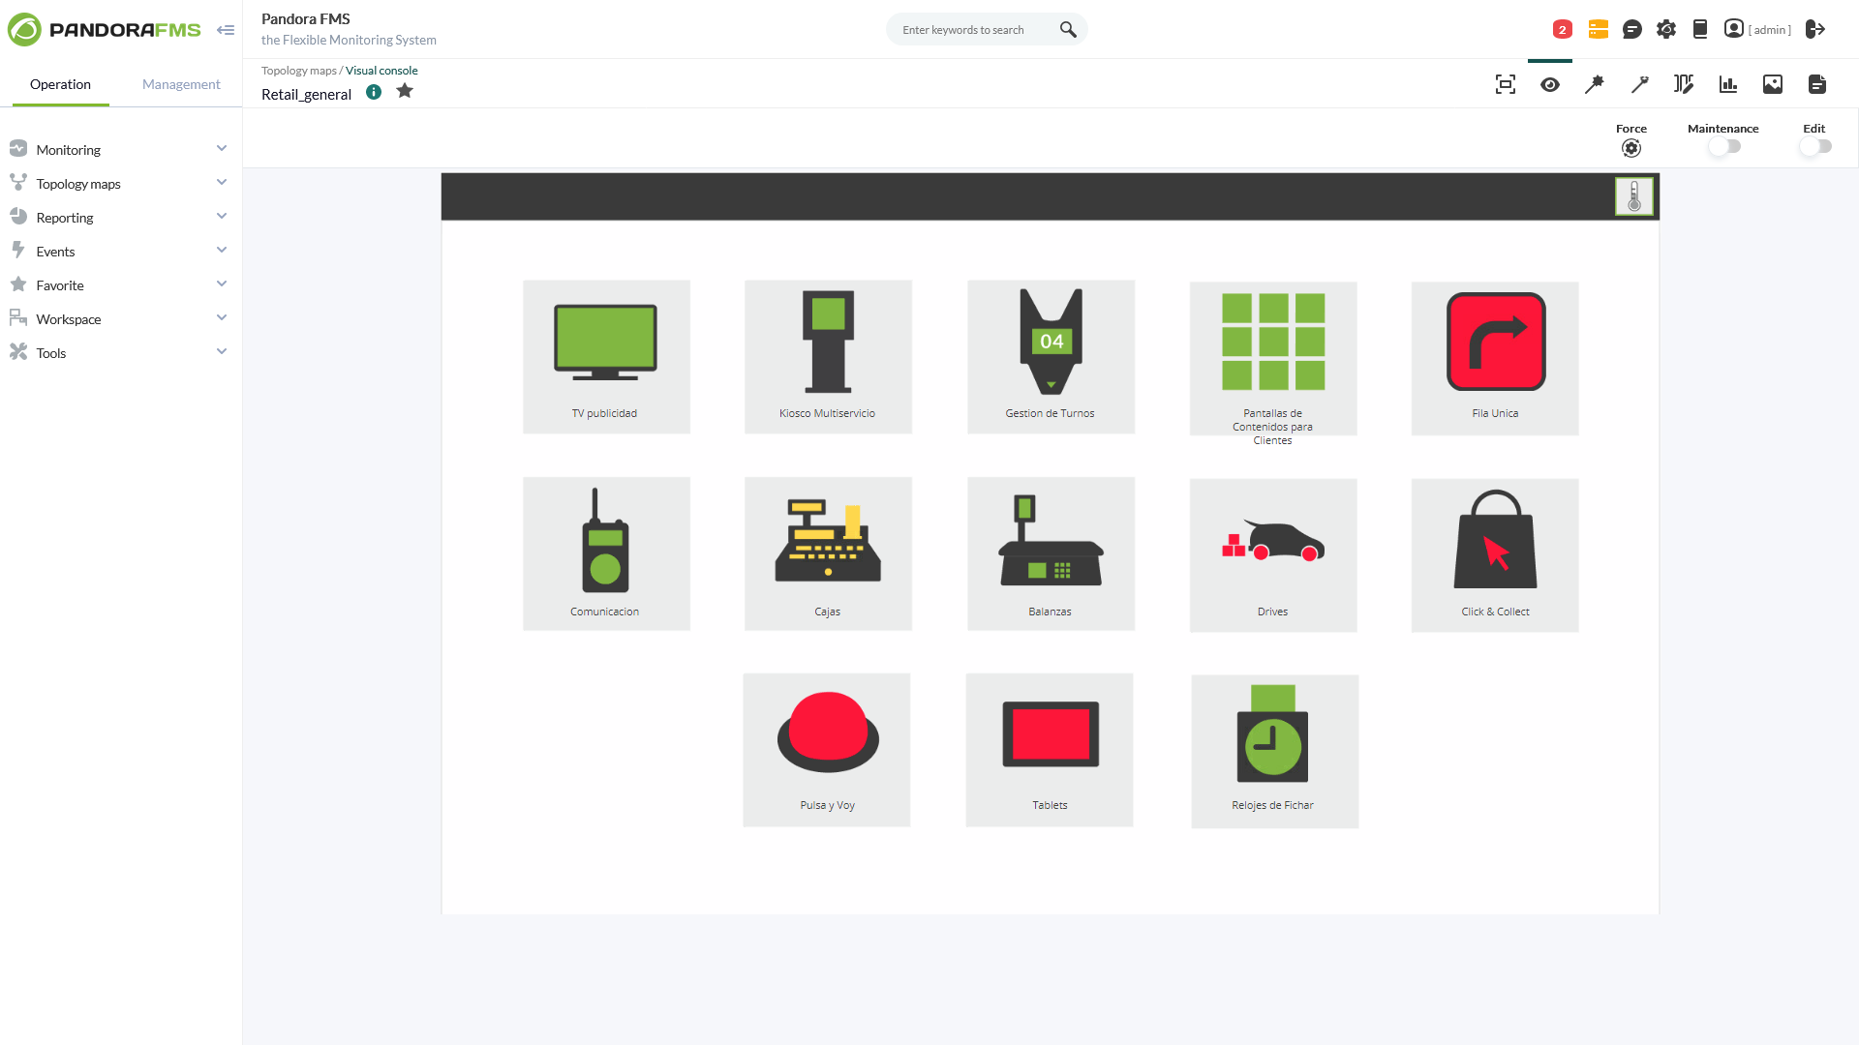The width and height of the screenshot is (1859, 1045).
Task: Open the bar chart view of the console
Action: pos(1728,84)
